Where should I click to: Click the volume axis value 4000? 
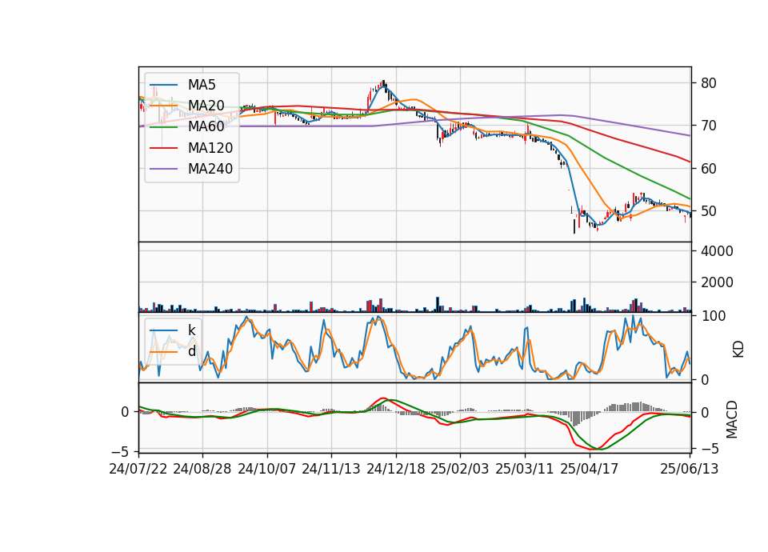click(x=717, y=251)
